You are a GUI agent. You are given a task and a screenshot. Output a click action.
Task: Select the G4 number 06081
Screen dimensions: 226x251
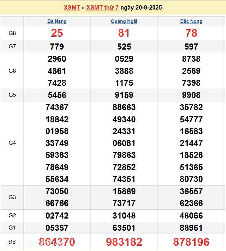click(124, 143)
